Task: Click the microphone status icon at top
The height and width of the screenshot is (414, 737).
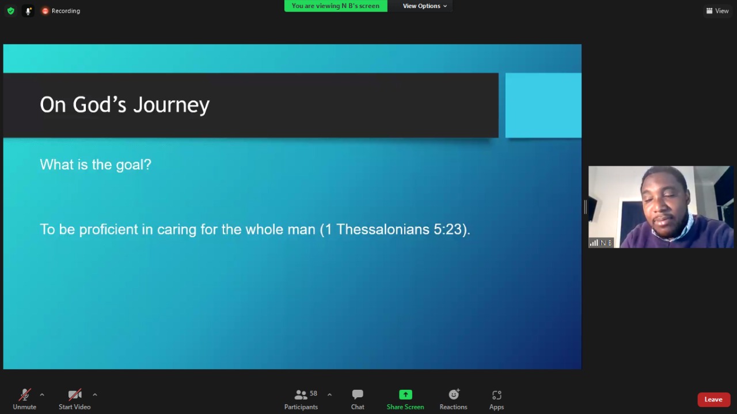Action: pos(28,11)
